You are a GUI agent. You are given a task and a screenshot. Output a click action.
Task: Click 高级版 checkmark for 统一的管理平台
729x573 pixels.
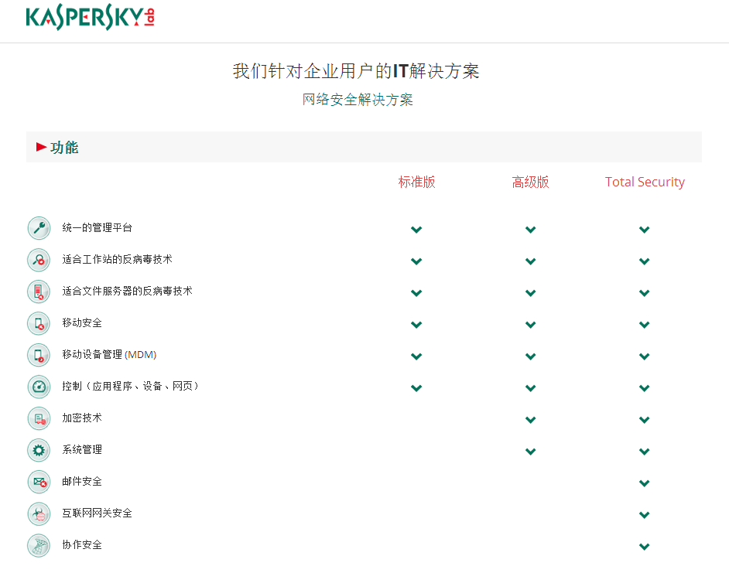tap(530, 230)
